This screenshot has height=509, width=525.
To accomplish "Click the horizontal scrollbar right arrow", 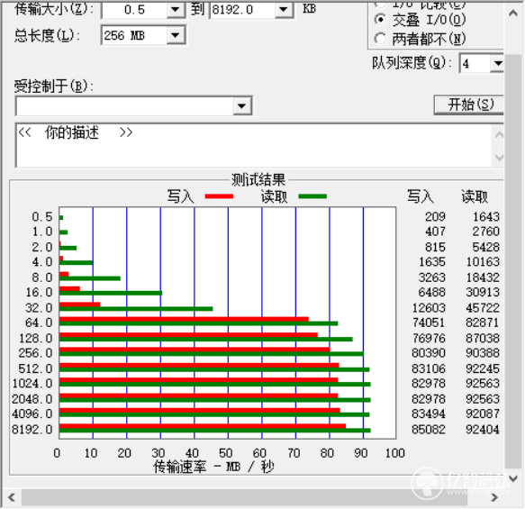I will (x=494, y=497).
